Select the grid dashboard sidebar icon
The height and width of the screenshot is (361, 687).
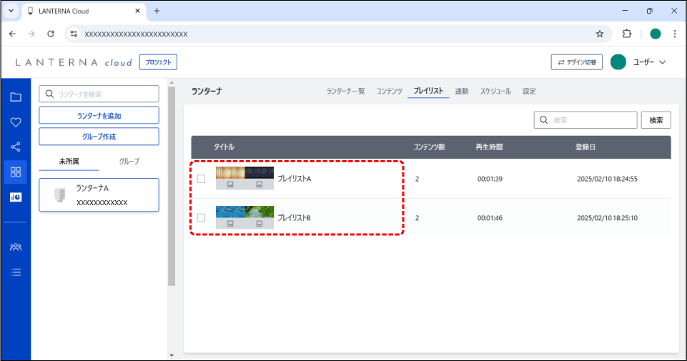point(16,172)
